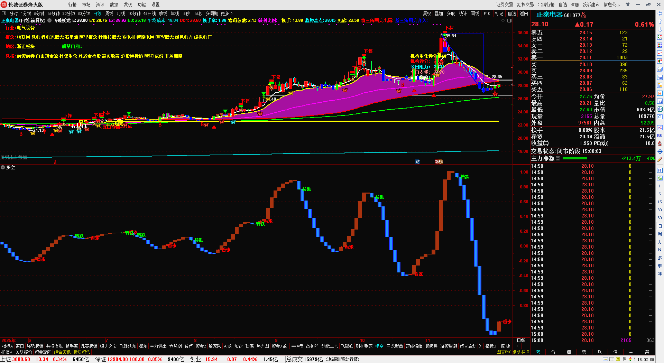Click the 筹 tab at bottom right

(647, 352)
